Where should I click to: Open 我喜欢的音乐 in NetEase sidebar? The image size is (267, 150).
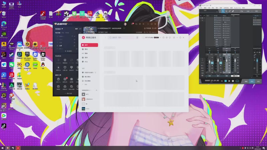pos(89,73)
